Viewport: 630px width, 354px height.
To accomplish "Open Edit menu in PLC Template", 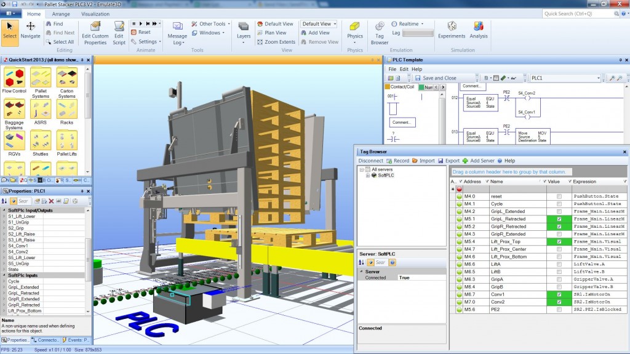I will [x=404, y=69].
